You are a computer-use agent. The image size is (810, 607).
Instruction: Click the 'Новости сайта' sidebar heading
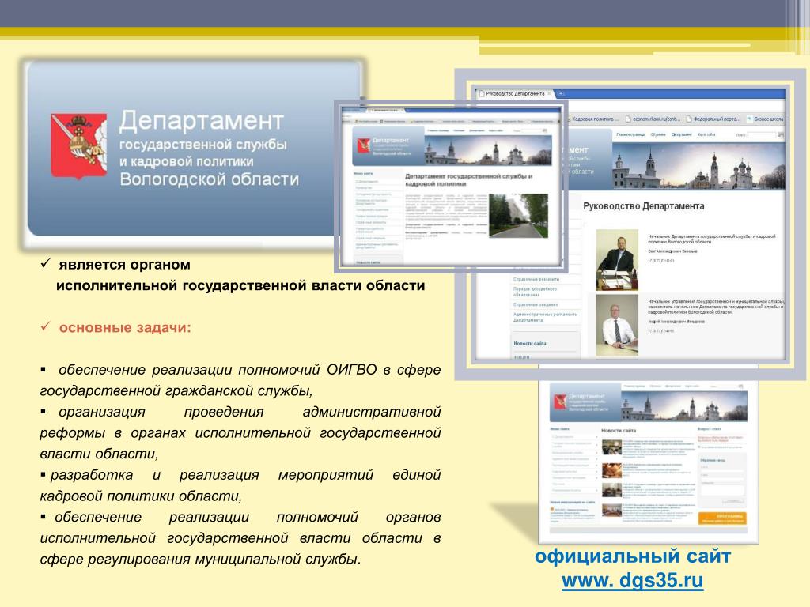tap(529, 343)
